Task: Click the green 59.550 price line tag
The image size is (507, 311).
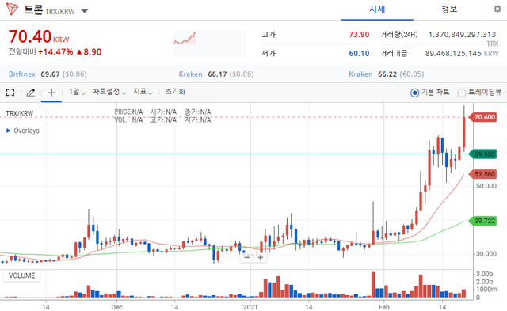Action: tap(482, 154)
